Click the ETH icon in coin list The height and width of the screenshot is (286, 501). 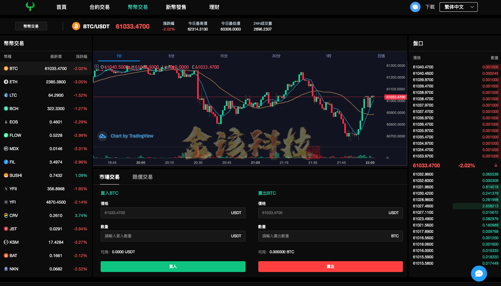coord(6,82)
